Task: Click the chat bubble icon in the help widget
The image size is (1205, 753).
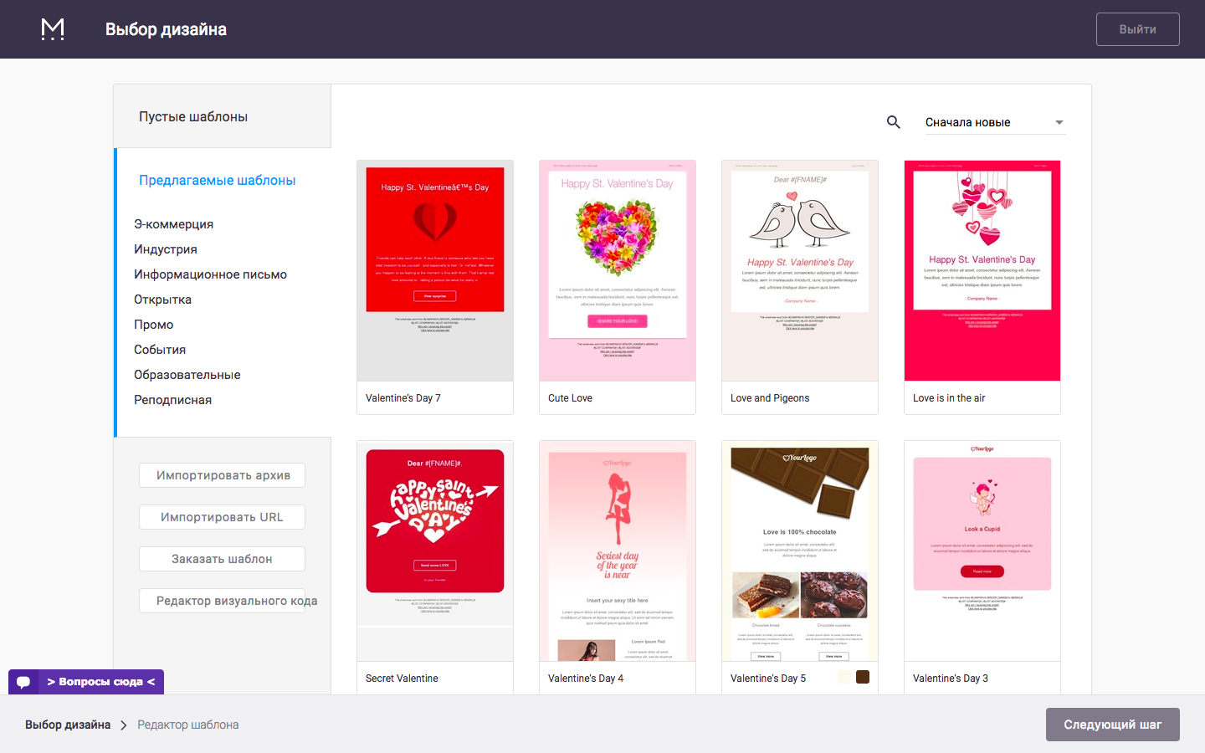Action: click(x=23, y=682)
